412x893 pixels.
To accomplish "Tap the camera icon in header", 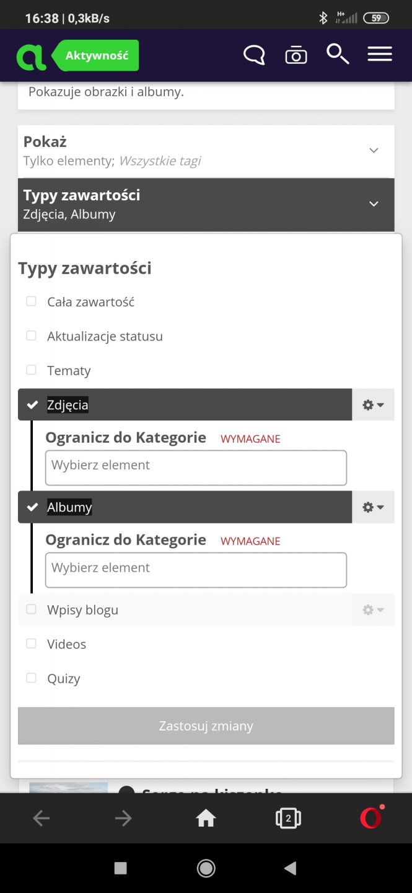I will (296, 55).
